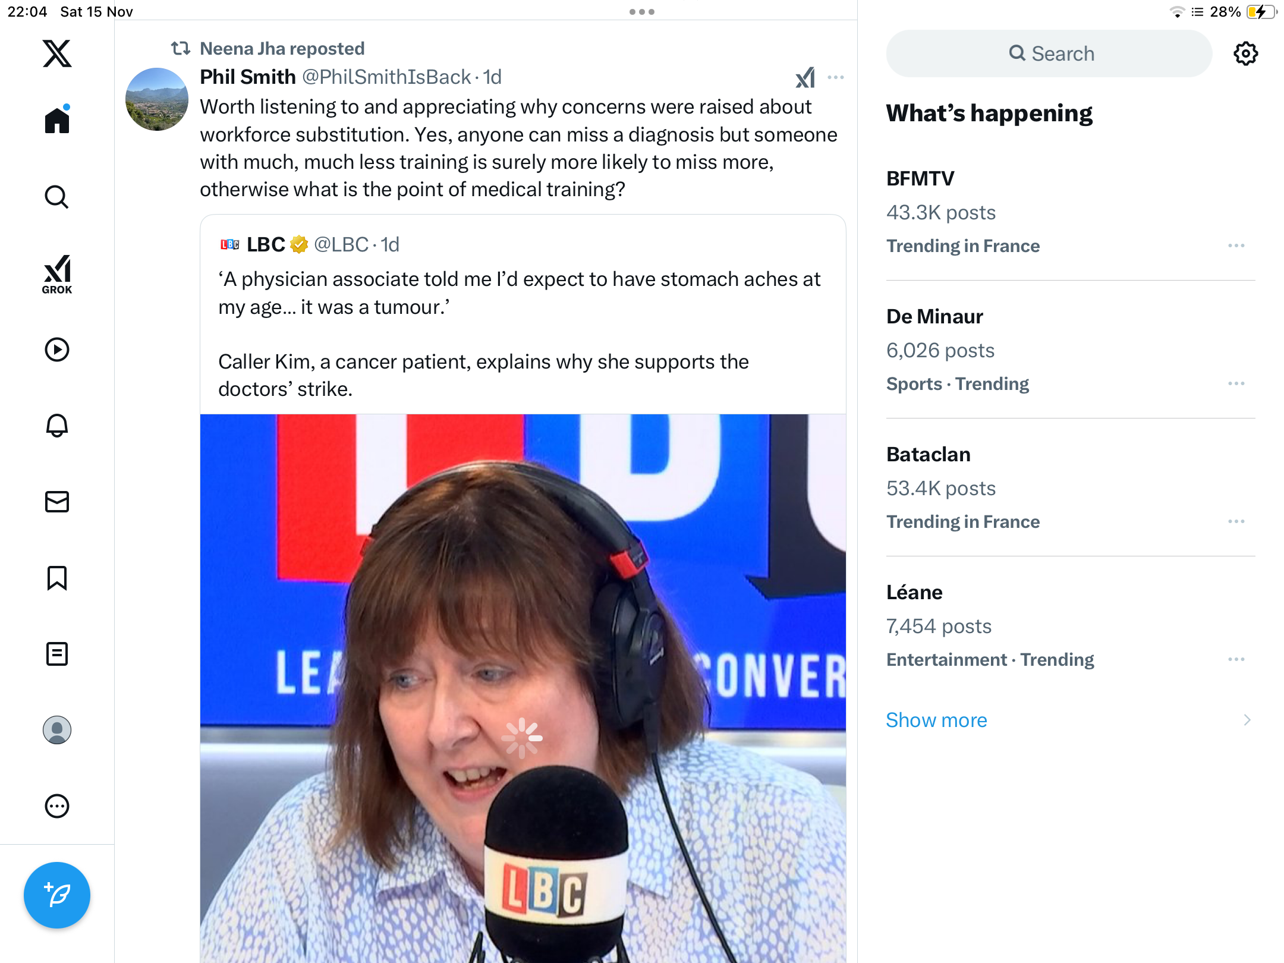
Task: Open options for BFMTV trend
Action: (1236, 246)
